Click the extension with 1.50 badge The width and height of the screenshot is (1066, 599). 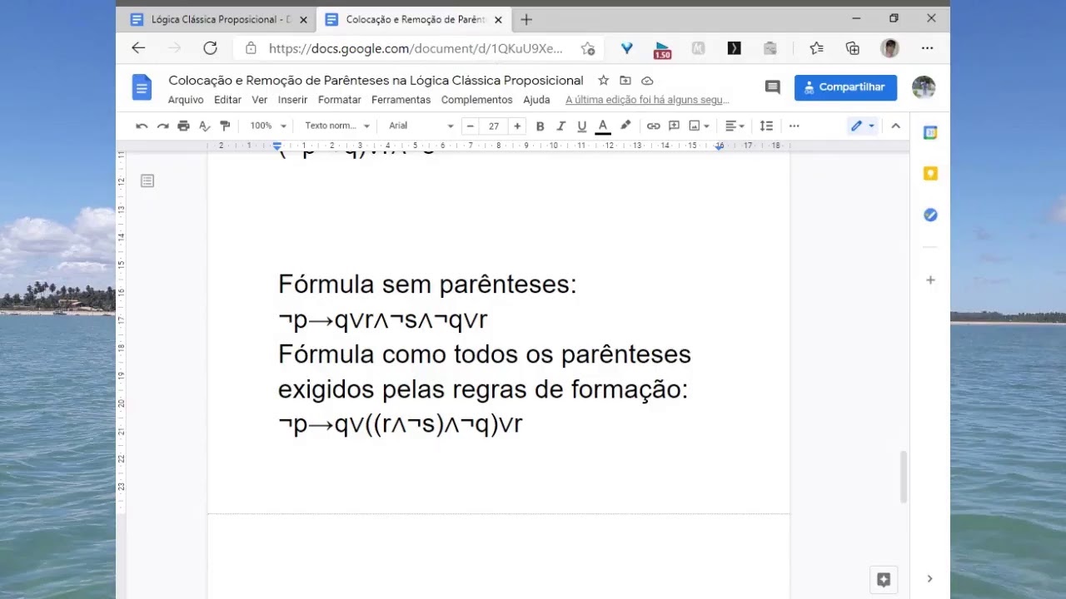tap(662, 50)
